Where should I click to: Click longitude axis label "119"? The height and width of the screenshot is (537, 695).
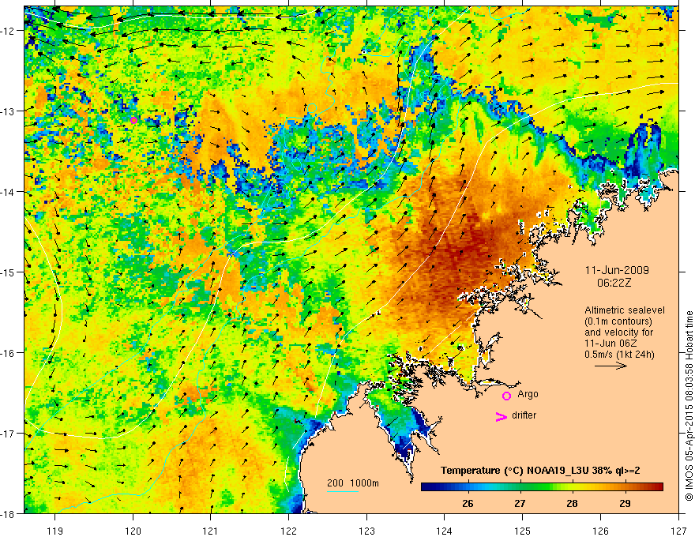(55, 531)
